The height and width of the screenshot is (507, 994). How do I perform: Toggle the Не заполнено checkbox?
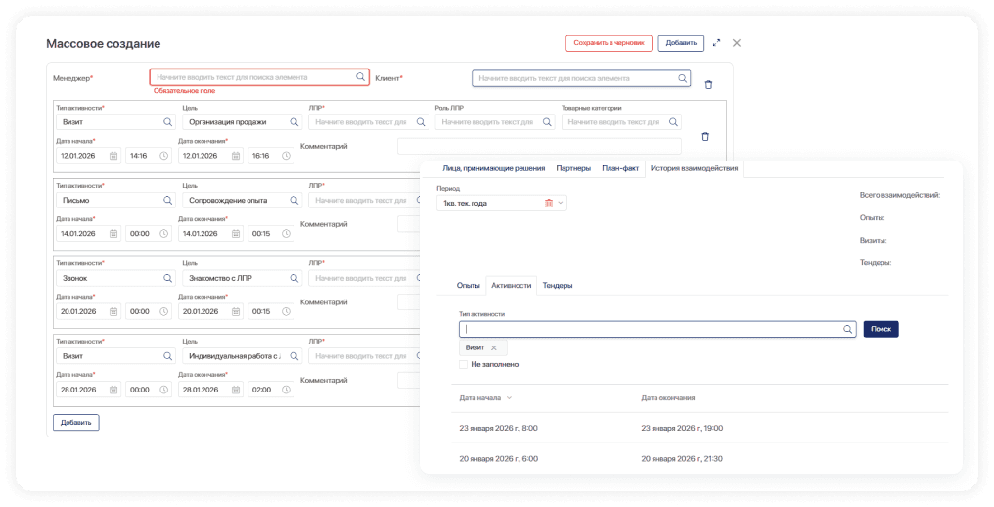pyautogui.click(x=464, y=364)
